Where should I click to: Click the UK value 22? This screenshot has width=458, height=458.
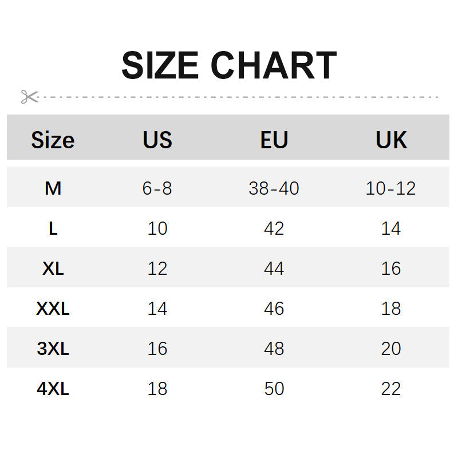pyautogui.click(x=391, y=389)
